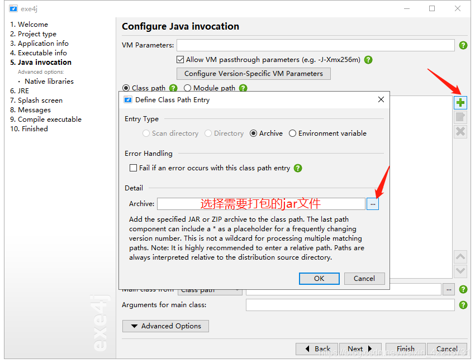Click the Next wizard button
Viewport: 475px width, 363px height.
click(360, 349)
